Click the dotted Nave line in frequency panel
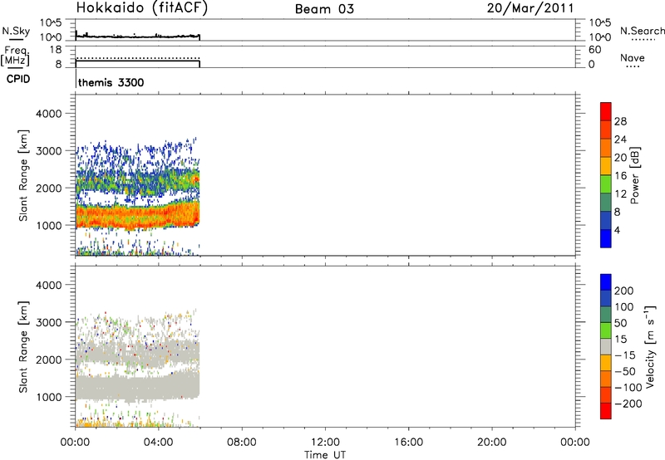This screenshot has height=460, width=665. click(x=137, y=58)
